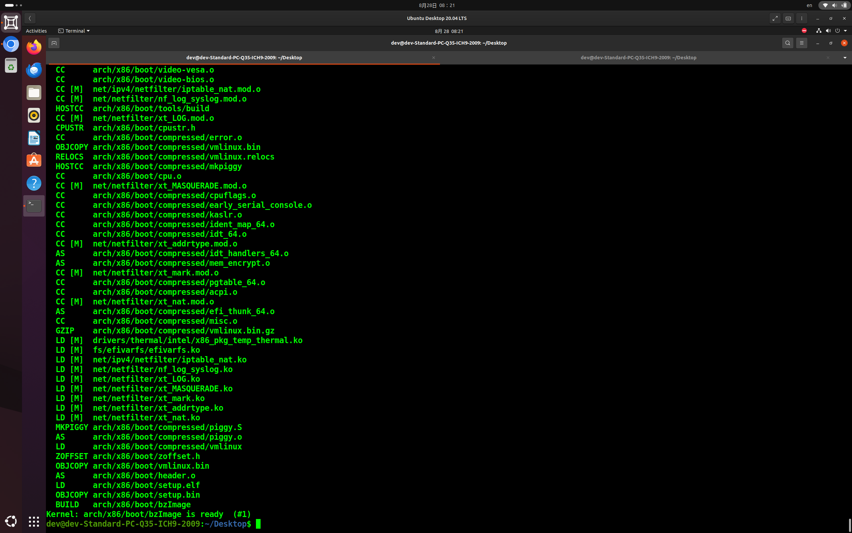
Task: Click the back arrow in viewer header
Action: click(30, 18)
